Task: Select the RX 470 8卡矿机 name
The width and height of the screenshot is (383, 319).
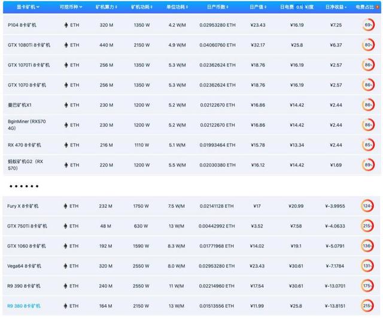Action: (x=24, y=145)
